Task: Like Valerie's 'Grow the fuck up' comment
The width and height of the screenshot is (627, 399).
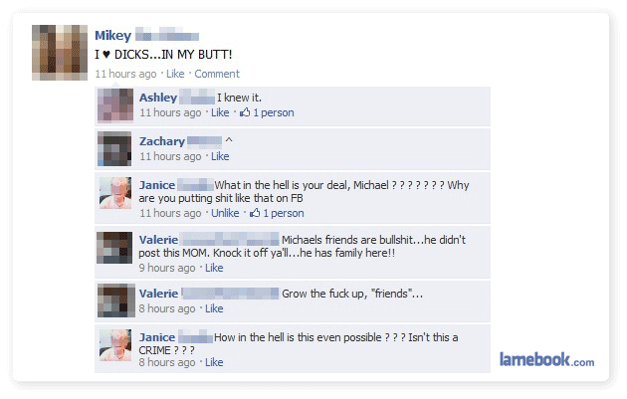Action: pyautogui.click(x=214, y=308)
